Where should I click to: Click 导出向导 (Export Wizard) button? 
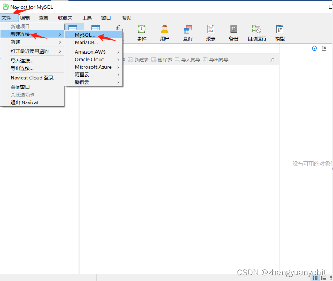(215, 60)
